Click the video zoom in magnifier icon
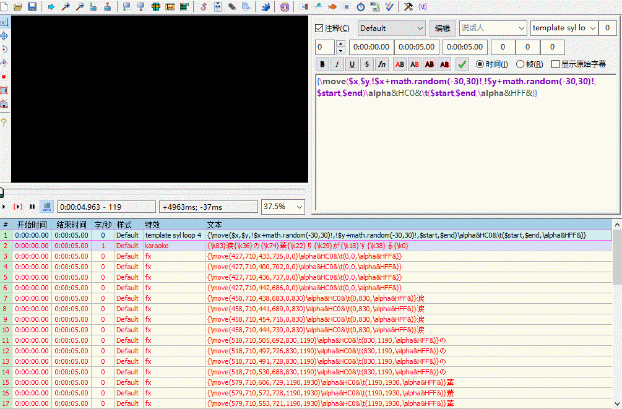The height and width of the screenshot is (409, 622). [x=66, y=7]
